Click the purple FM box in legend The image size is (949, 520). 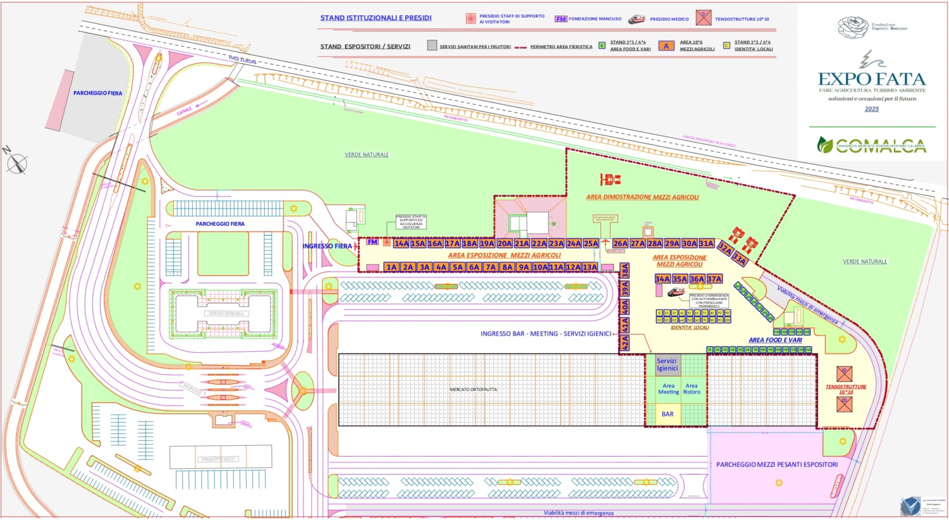click(561, 19)
